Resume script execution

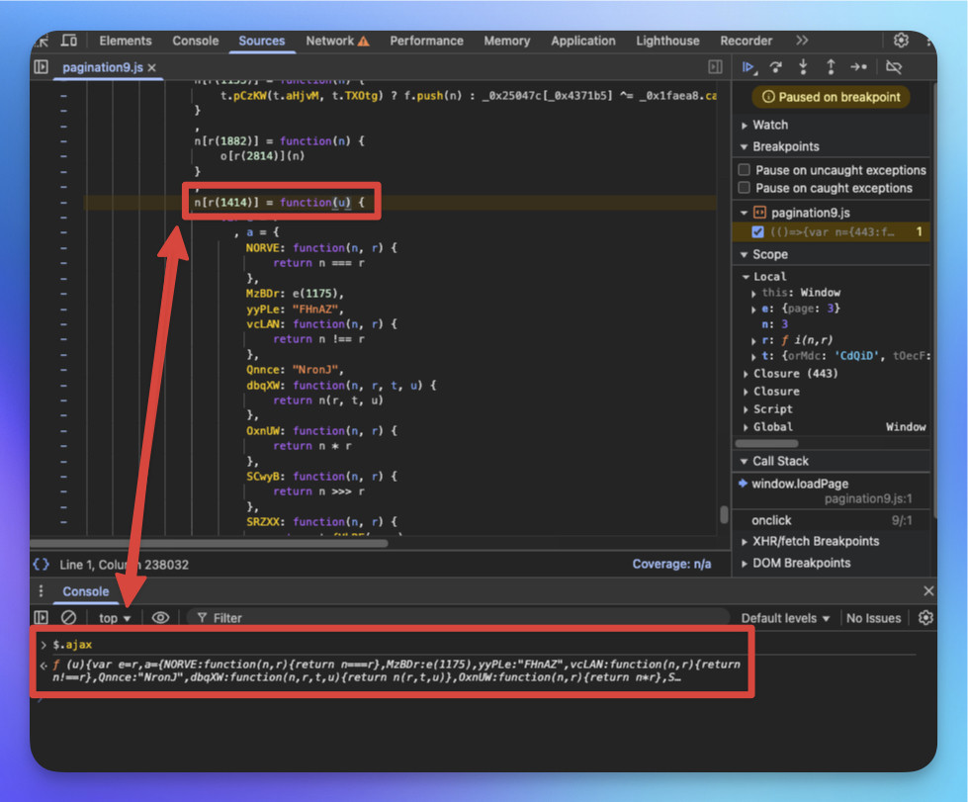[x=748, y=66]
